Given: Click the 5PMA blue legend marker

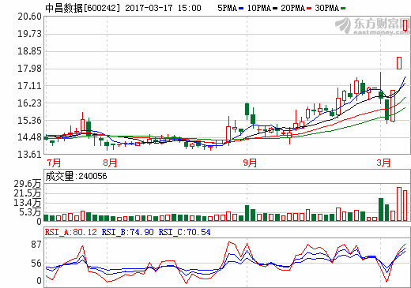Looking at the screenshot, I should 241,9.
